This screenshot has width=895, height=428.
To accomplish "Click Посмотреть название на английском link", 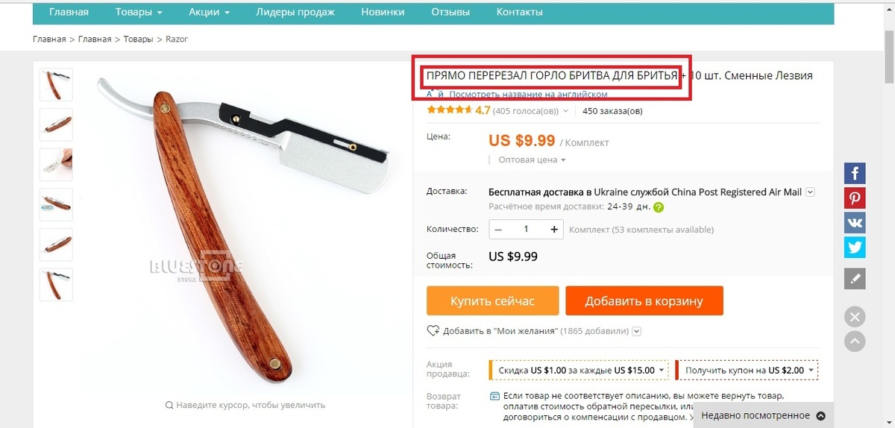I will (x=528, y=95).
